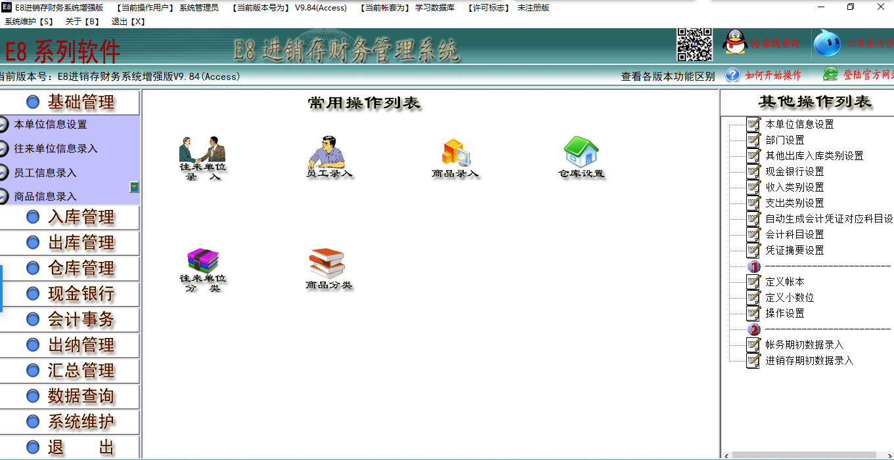
Task: Select 本单位信息设置 in the left sidebar
Action: [x=51, y=125]
